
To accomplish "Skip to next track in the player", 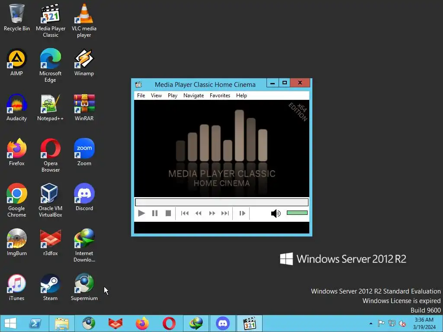I will click(225, 213).
